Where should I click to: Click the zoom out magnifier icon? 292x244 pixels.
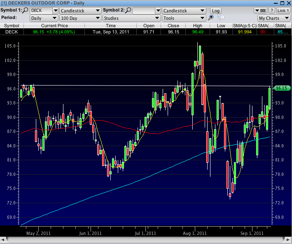point(221,18)
